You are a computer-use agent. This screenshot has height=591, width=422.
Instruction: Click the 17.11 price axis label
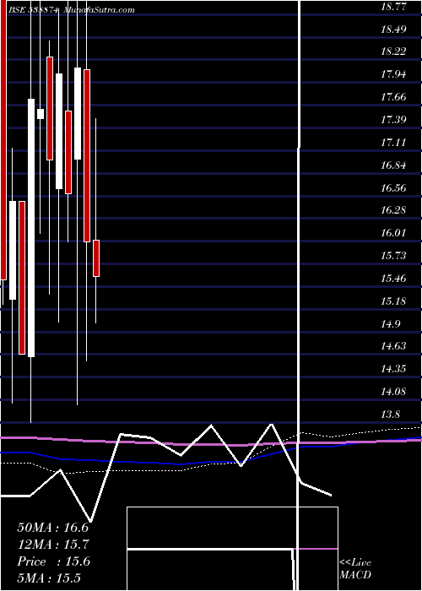[394, 143]
